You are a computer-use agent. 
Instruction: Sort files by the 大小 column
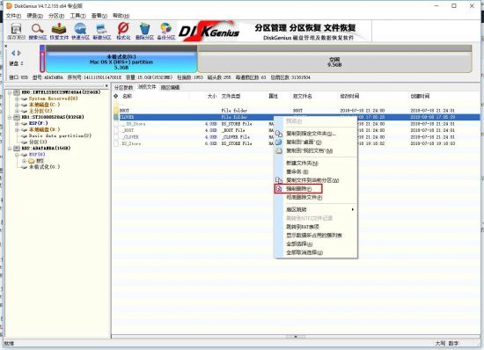coord(212,96)
